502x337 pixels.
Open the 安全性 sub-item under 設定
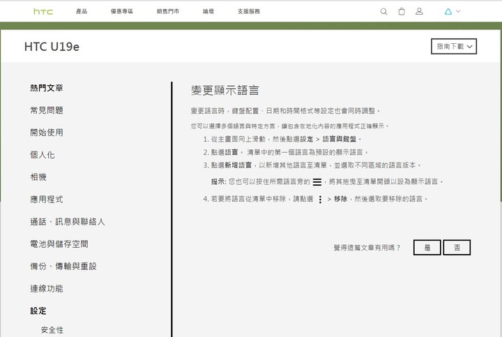point(52,330)
